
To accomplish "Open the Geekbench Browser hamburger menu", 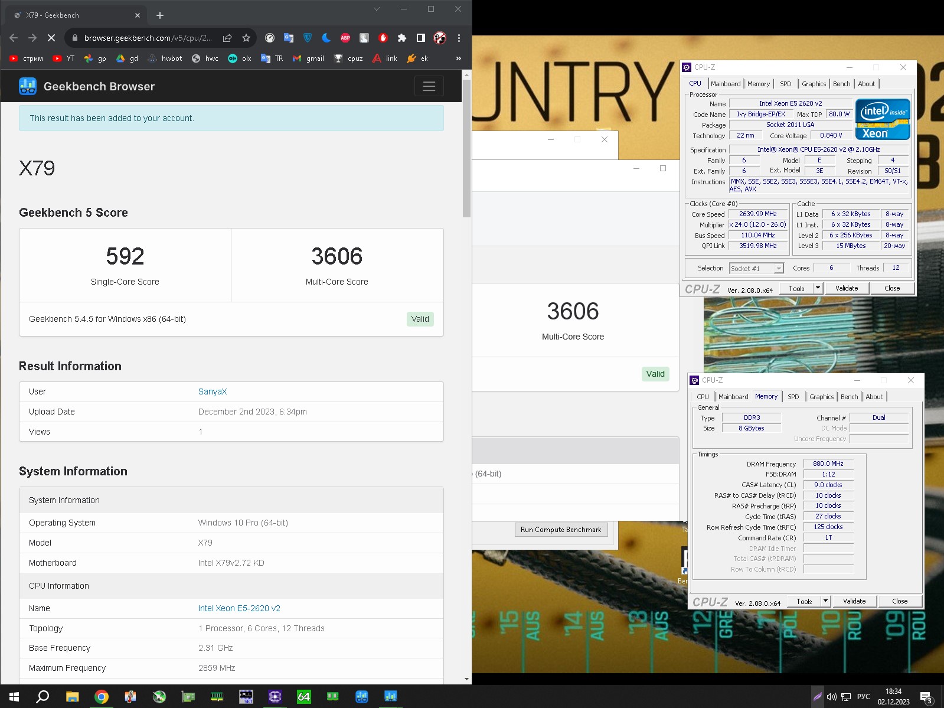I will point(429,86).
